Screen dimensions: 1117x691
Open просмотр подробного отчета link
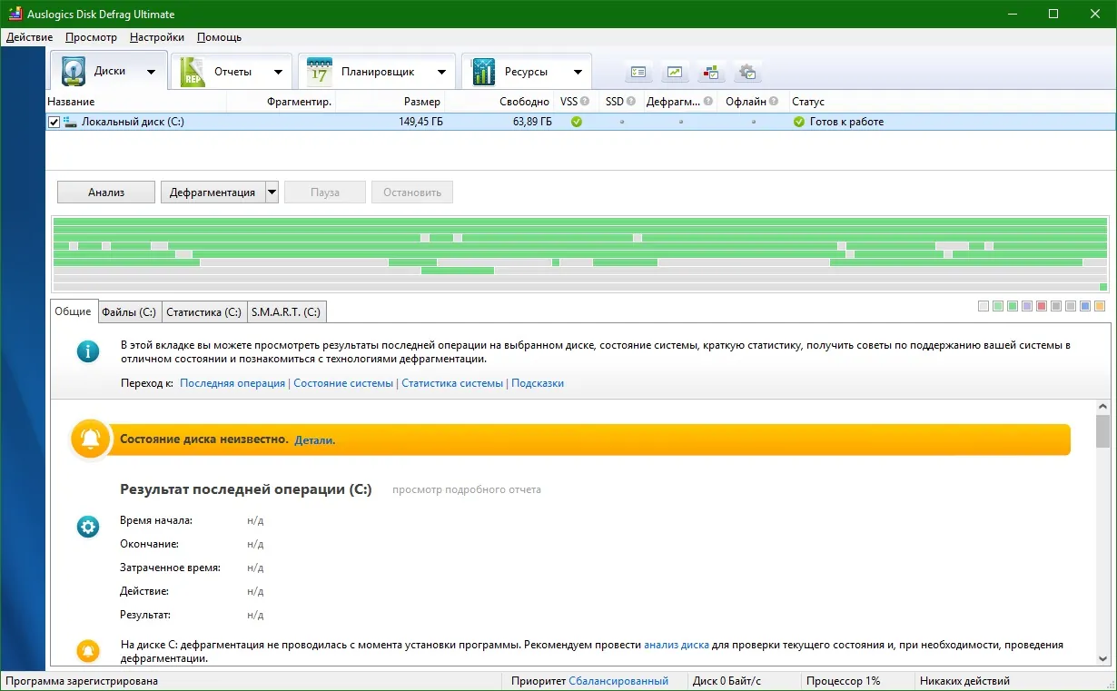click(x=467, y=489)
